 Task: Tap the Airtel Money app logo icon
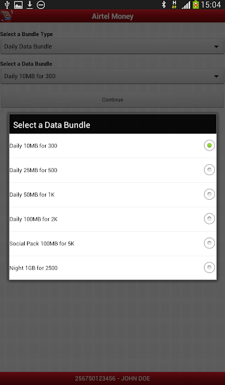[x=6, y=16]
